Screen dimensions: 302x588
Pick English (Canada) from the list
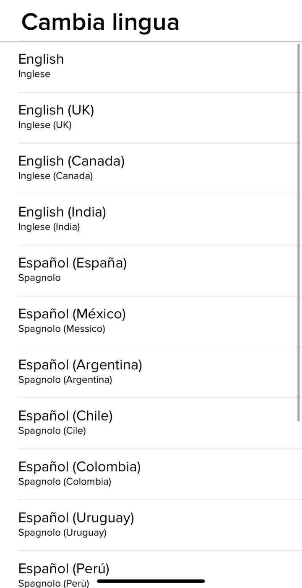(x=71, y=161)
